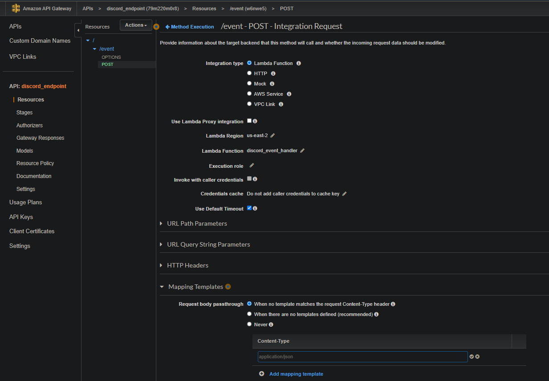549x381 pixels.
Task: Collapse the /event resource tree node
Action: 94,49
